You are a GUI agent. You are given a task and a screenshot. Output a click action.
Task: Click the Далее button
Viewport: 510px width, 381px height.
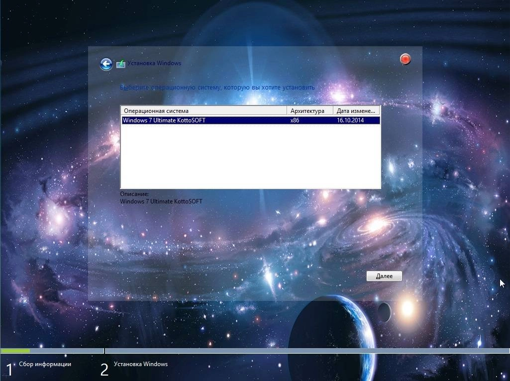tap(384, 276)
